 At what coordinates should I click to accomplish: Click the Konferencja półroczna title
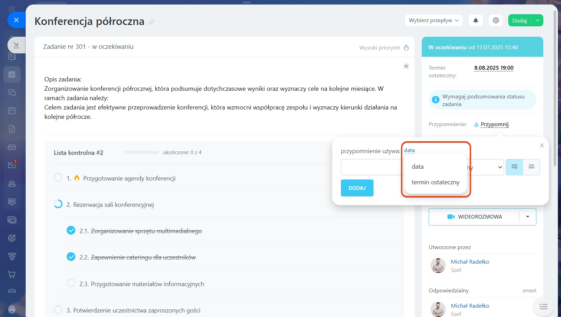pyautogui.click(x=90, y=21)
